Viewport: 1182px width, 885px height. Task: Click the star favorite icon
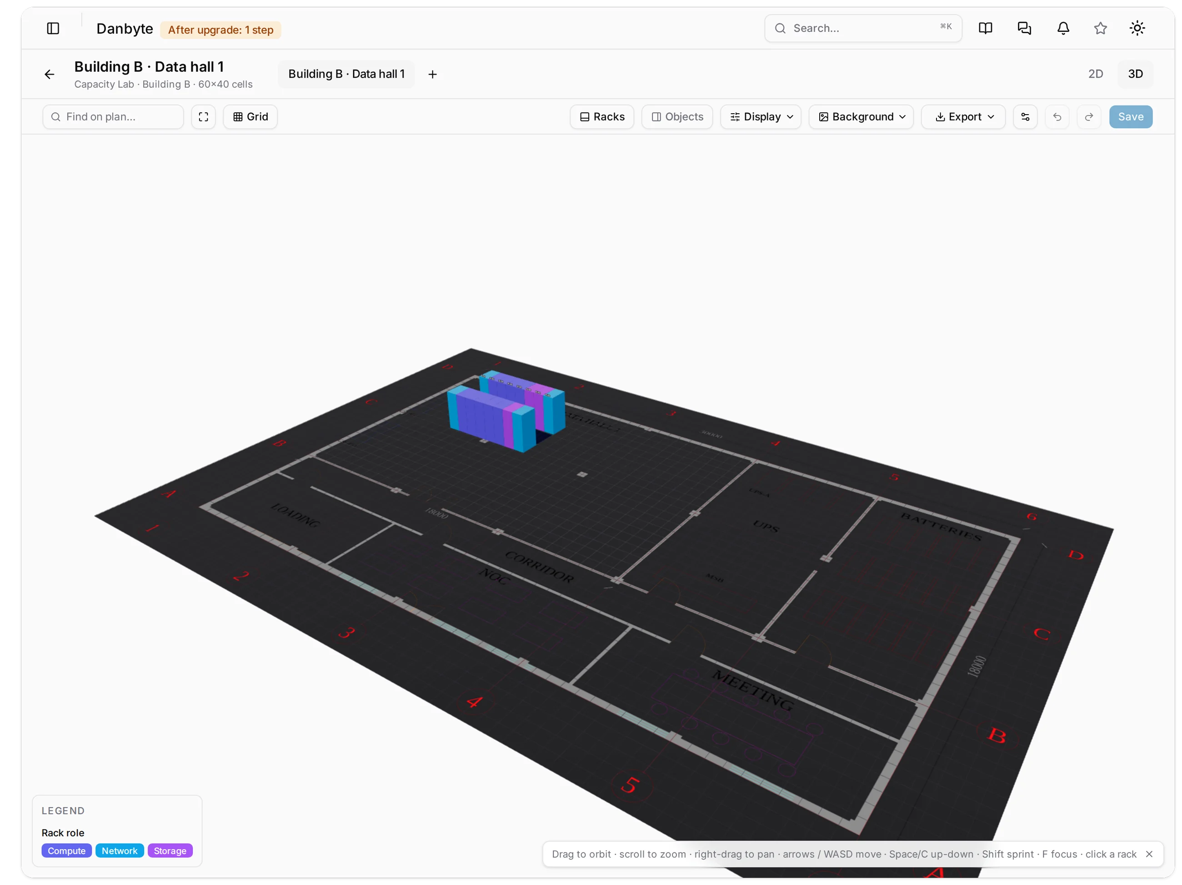tap(1100, 28)
